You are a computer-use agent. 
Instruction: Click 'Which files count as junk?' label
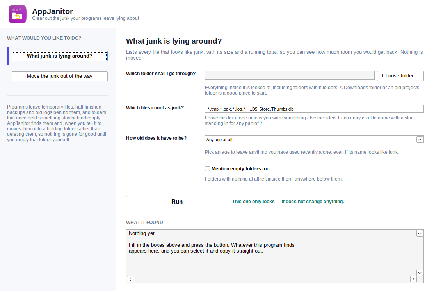click(x=155, y=108)
